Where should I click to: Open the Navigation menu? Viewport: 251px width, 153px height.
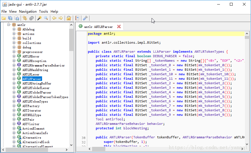click(28, 12)
